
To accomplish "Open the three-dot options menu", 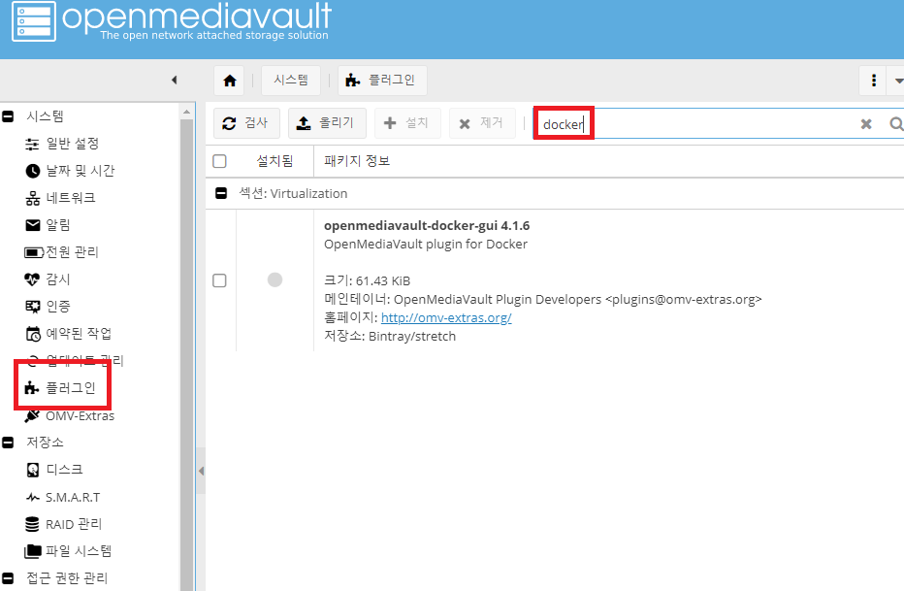I will (873, 81).
